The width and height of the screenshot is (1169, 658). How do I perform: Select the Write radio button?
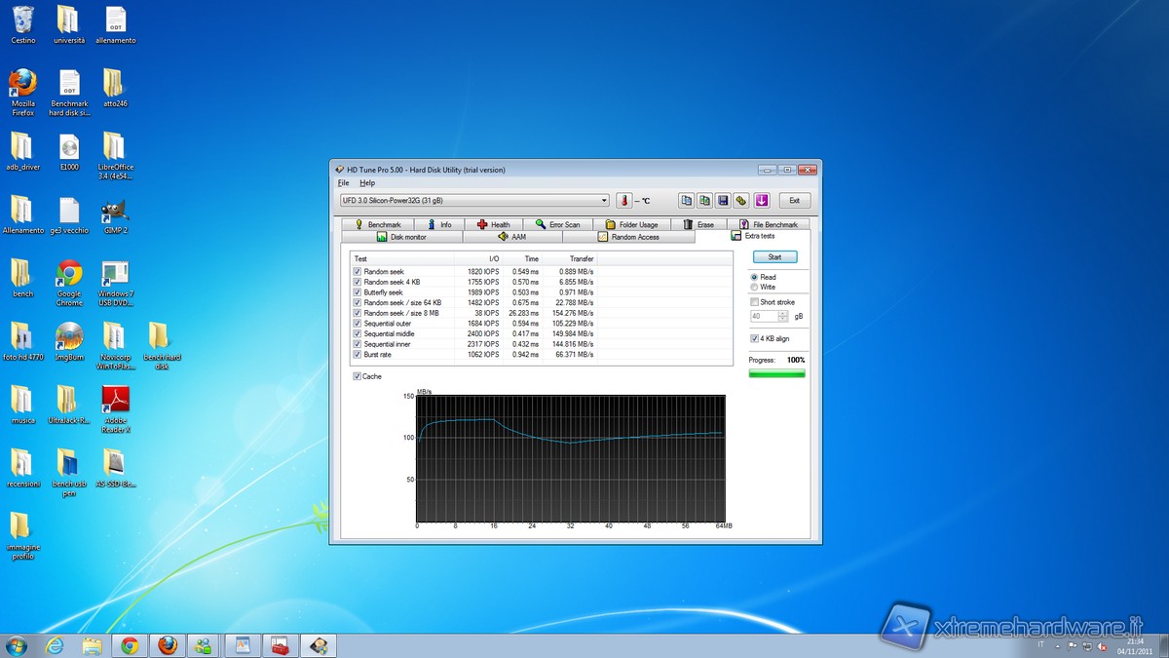click(x=755, y=288)
